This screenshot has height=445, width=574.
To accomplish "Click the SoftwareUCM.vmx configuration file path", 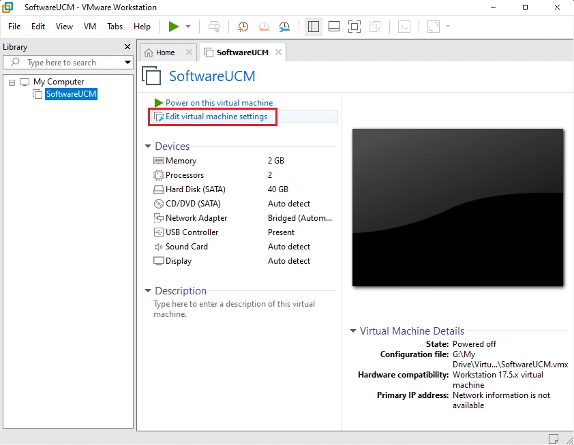I will [x=510, y=359].
